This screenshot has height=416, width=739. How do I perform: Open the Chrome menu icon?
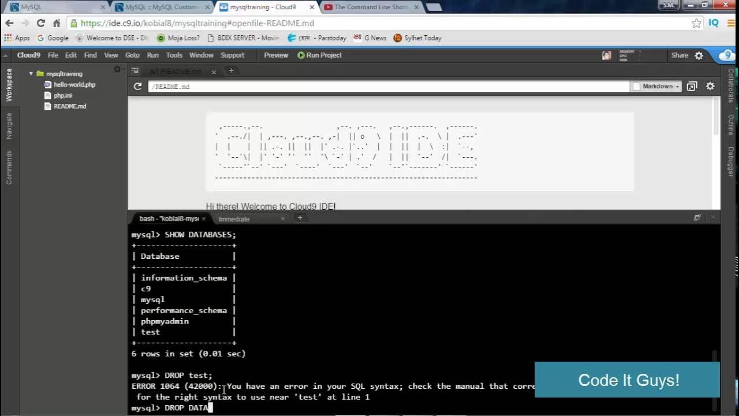coord(730,23)
